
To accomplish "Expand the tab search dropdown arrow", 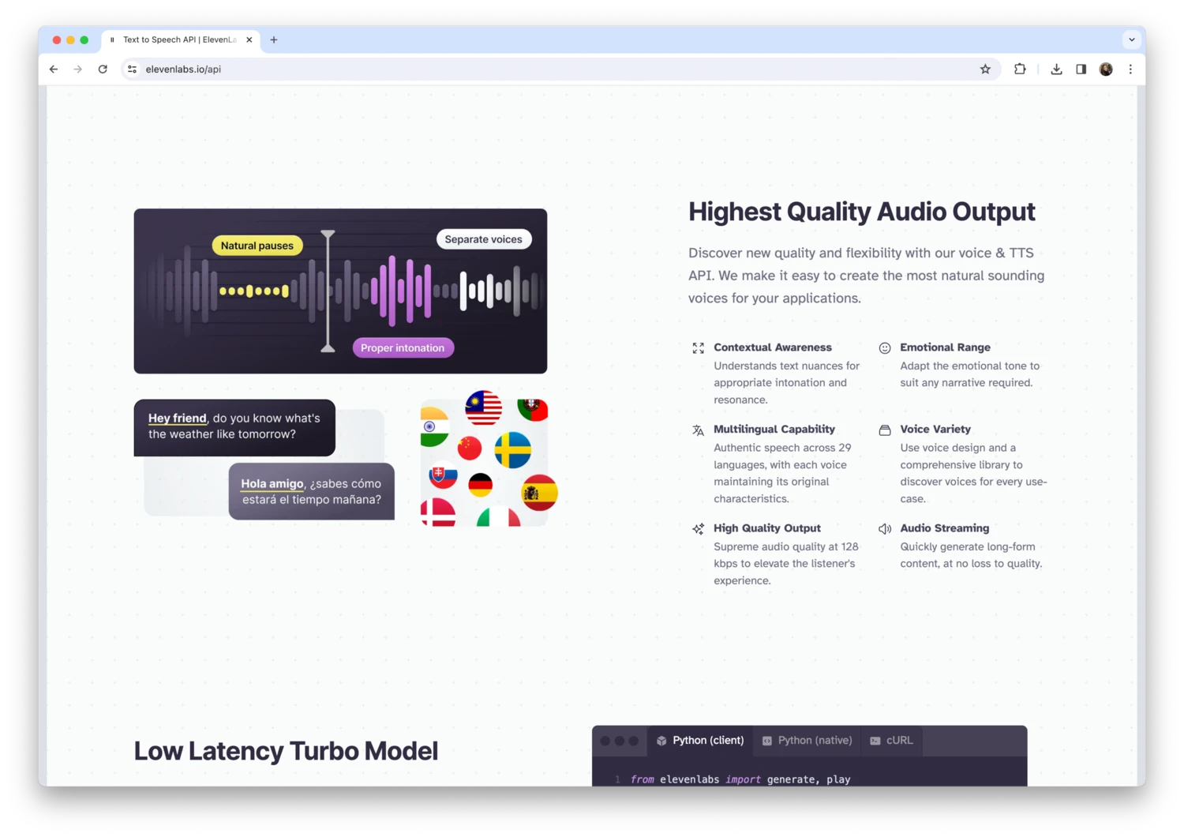I will pyautogui.click(x=1131, y=39).
